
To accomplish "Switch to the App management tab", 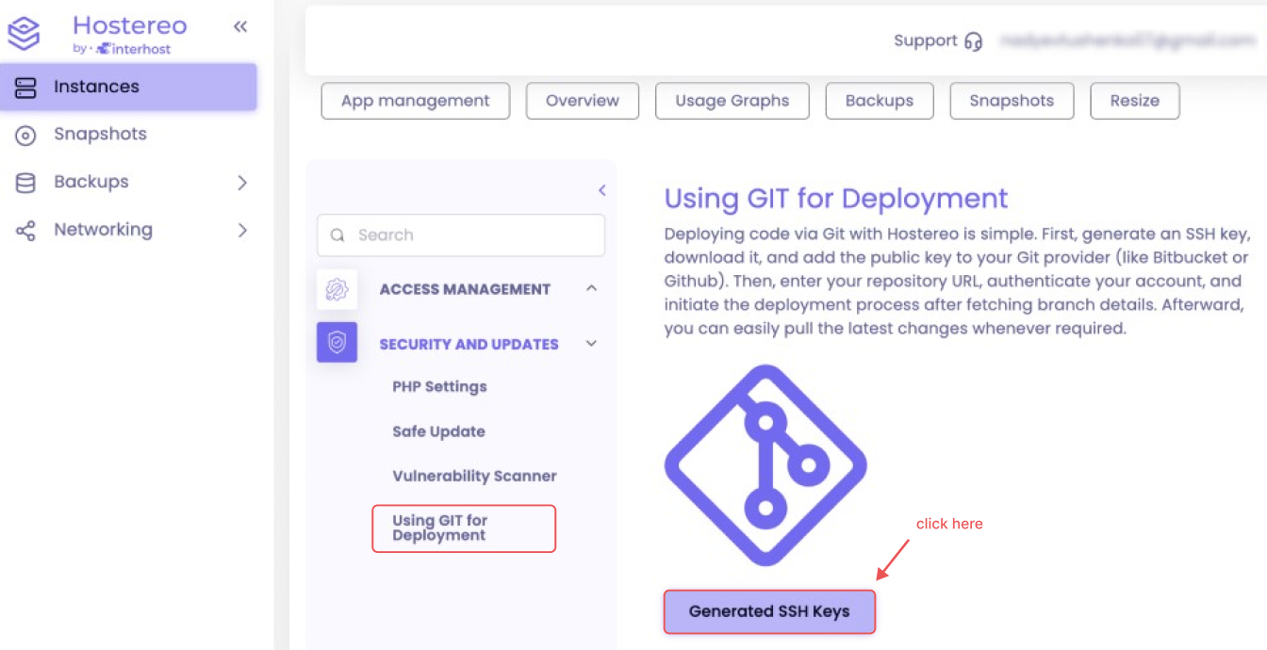I will click(x=416, y=101).
